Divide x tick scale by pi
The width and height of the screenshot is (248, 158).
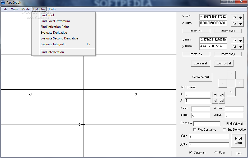222,95
